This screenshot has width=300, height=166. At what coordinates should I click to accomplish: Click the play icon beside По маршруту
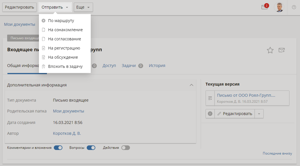click(x=44, y=20)
